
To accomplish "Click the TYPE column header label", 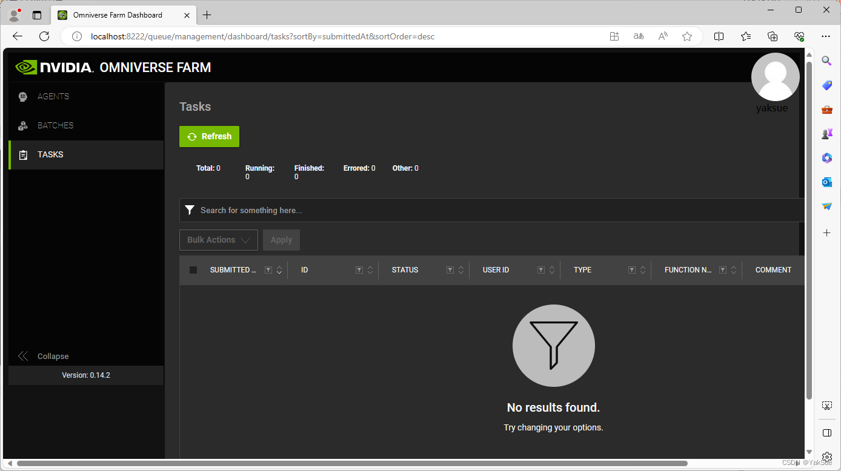I will tap(582, 270).
